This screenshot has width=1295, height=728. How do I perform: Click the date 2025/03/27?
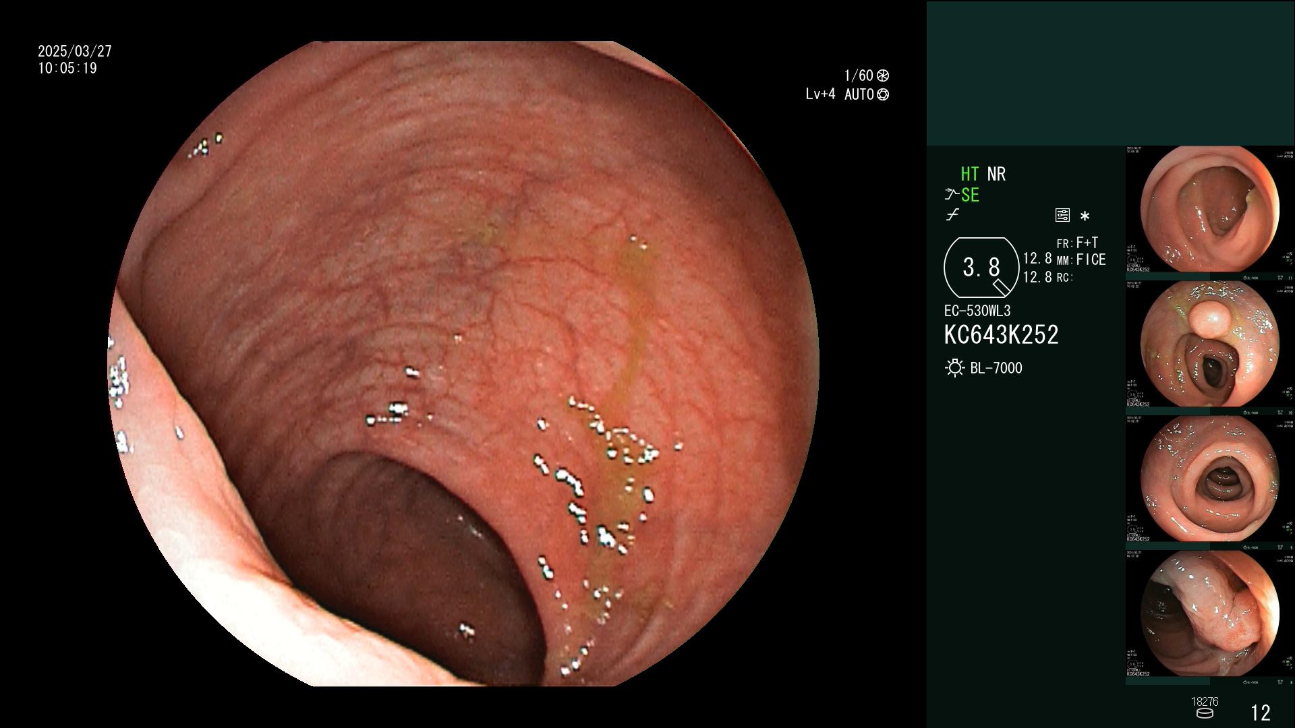75,51
